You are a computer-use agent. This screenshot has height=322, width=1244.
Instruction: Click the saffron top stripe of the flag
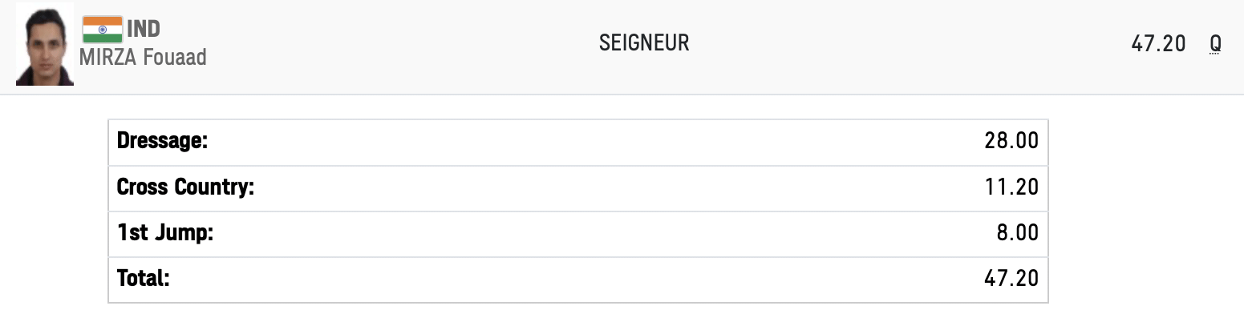pyautogui.click(x=103, y=20)
